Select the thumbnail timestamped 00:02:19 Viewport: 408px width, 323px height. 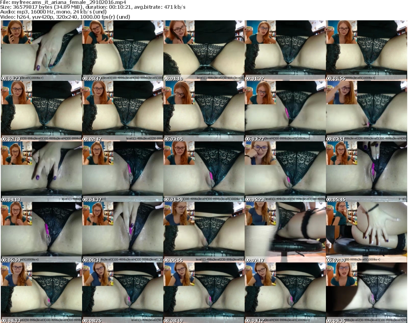point(41,111)
